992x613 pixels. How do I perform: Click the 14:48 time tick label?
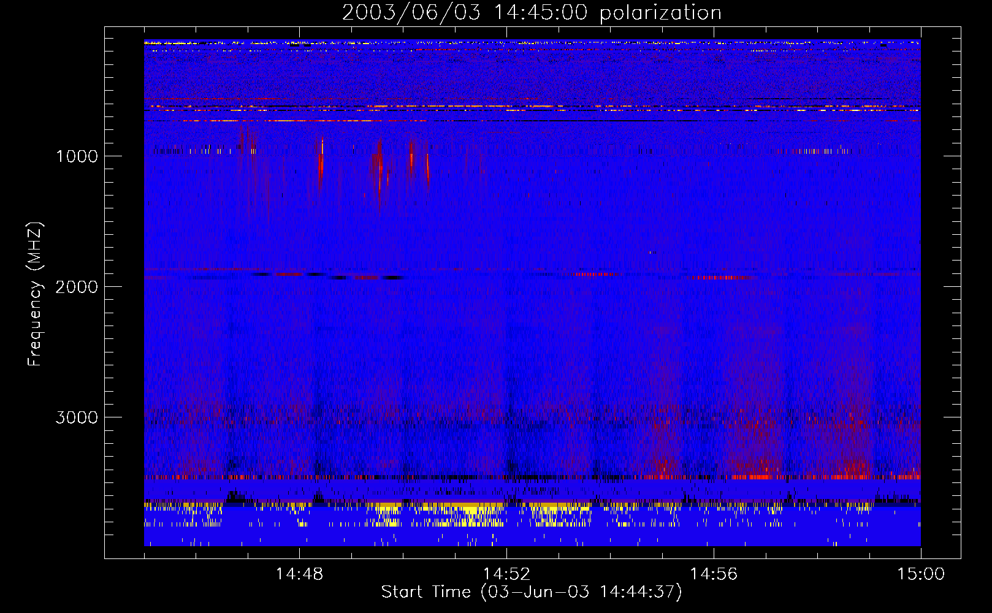[299, 574]
